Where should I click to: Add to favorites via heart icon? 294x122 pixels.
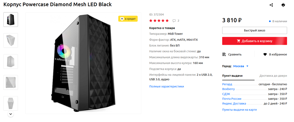tap(265, 55)
